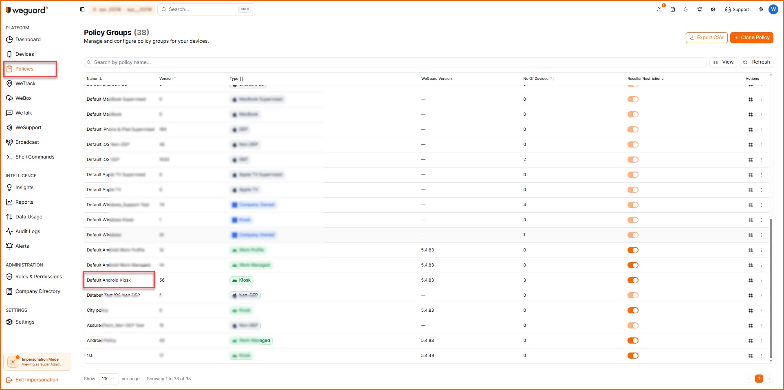784x390 pixels.
Task: Click the WeSupport signal icon in sidebar
Action: (x=9, y=128)
